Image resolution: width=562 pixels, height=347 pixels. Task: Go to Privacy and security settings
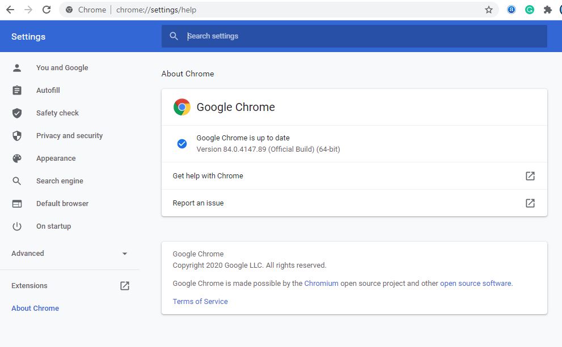click(x=69, y=136)
